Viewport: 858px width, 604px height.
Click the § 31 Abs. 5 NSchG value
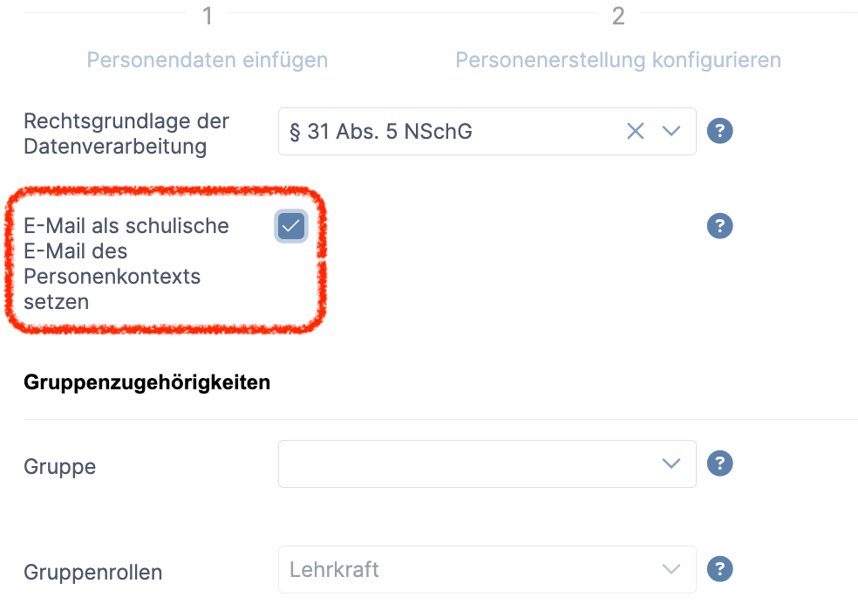pyautogui.click(x=380, y=132)
